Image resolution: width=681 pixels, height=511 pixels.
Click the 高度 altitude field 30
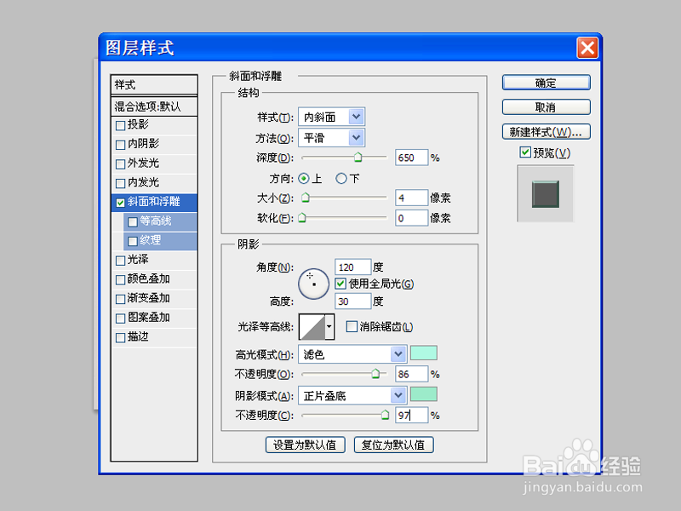[352, 301]
